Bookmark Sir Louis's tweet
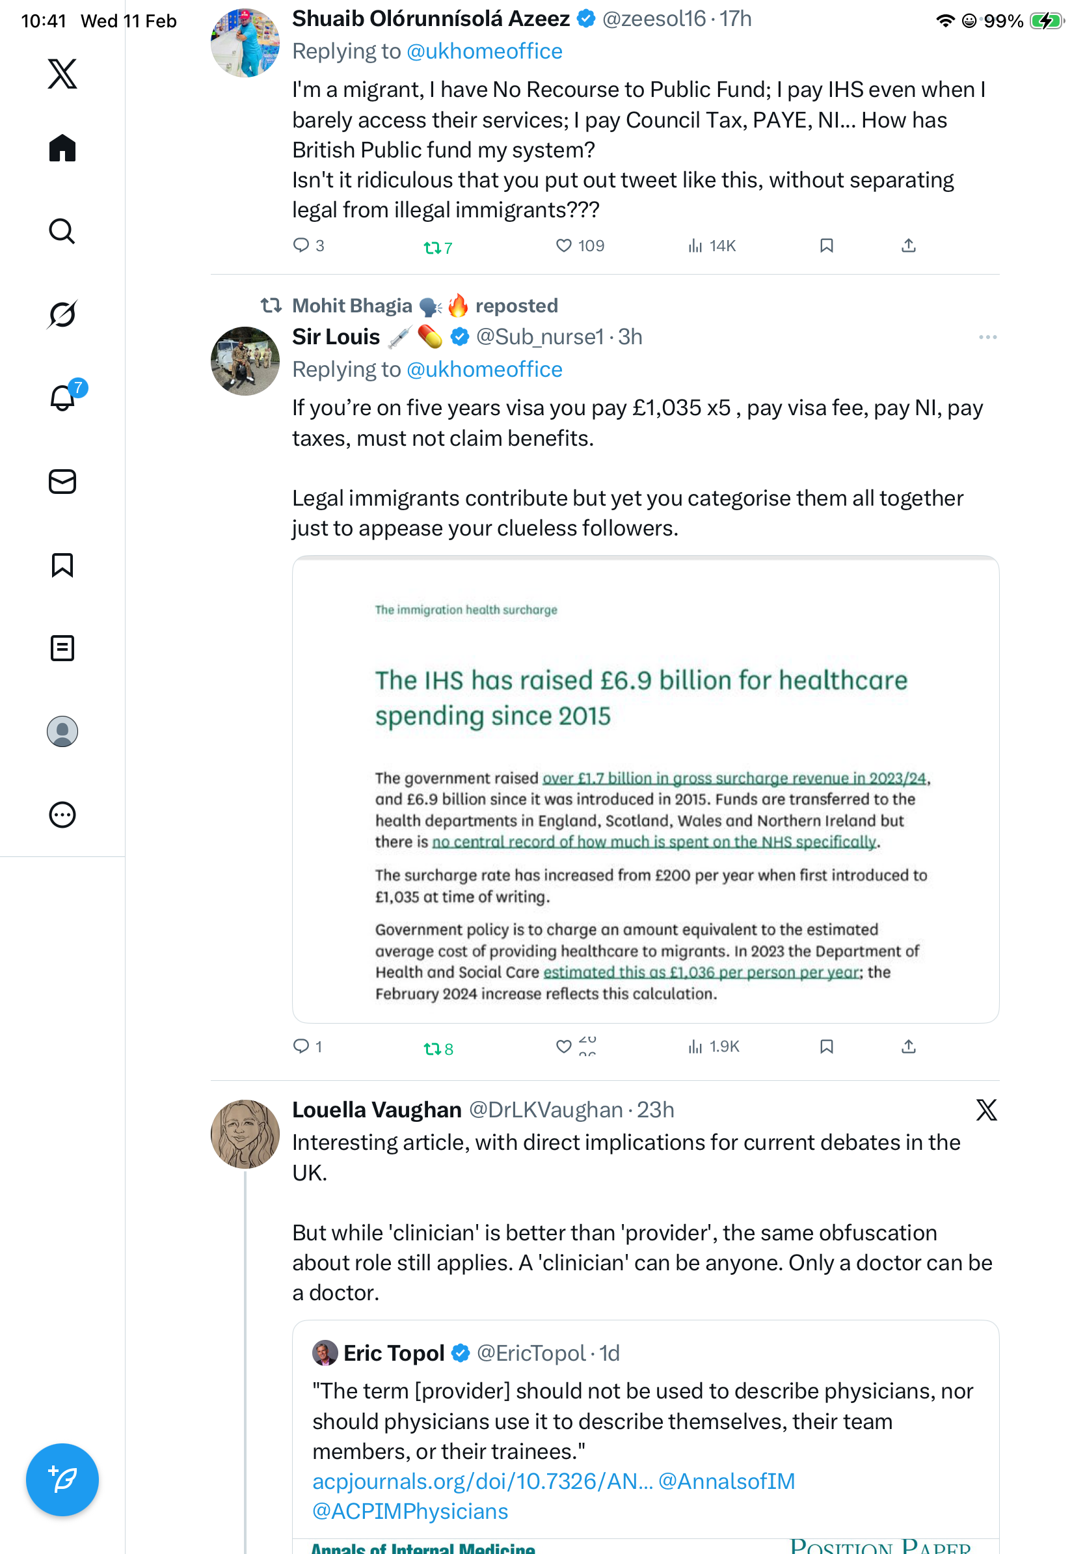Screen dimensions: 1085x1554 [x=826, y=1047]
